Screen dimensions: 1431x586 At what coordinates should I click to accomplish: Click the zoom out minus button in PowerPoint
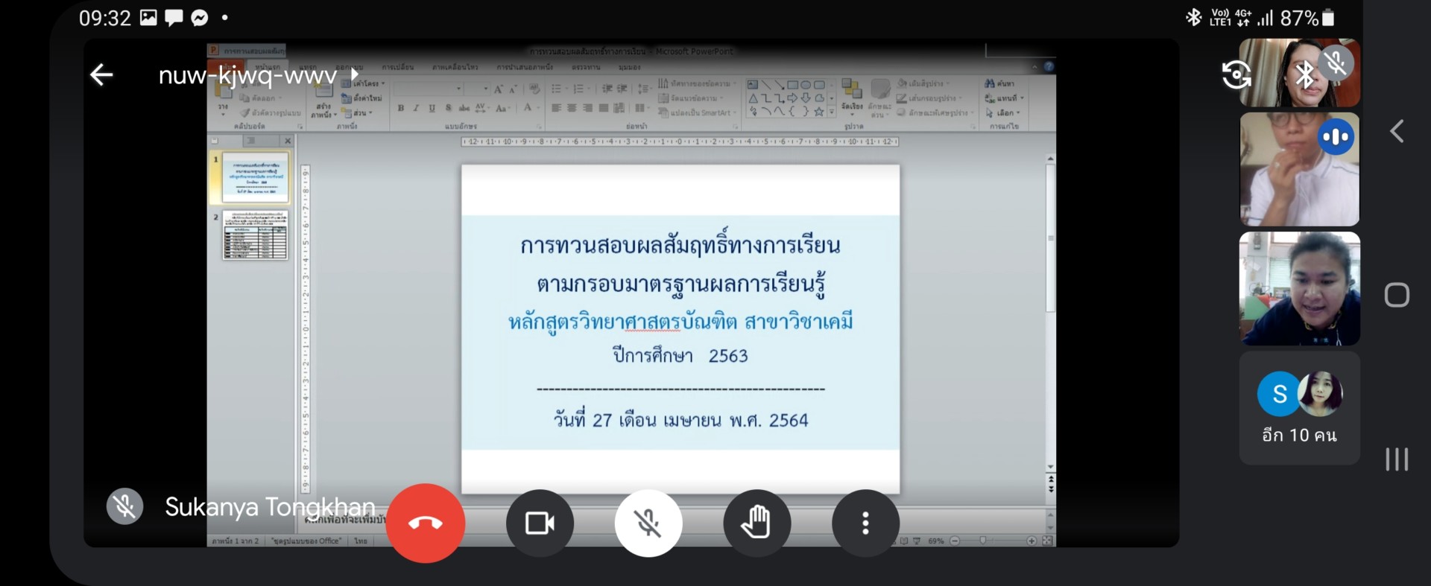pos(955,541)
